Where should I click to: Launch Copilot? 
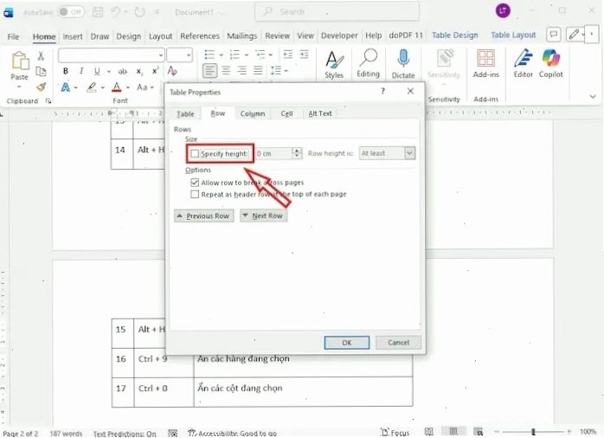pos(551,63)
